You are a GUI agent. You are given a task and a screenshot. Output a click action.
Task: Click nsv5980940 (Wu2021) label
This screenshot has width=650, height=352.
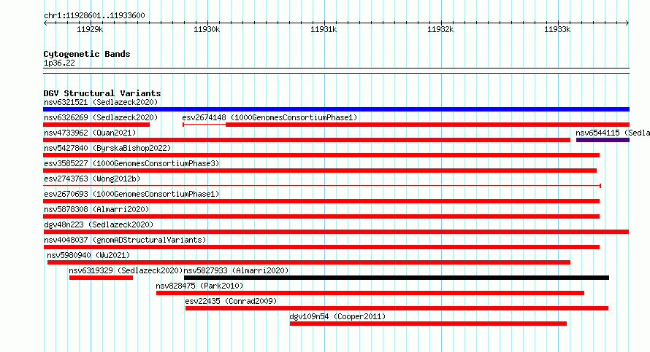click(x=88, y=255)
